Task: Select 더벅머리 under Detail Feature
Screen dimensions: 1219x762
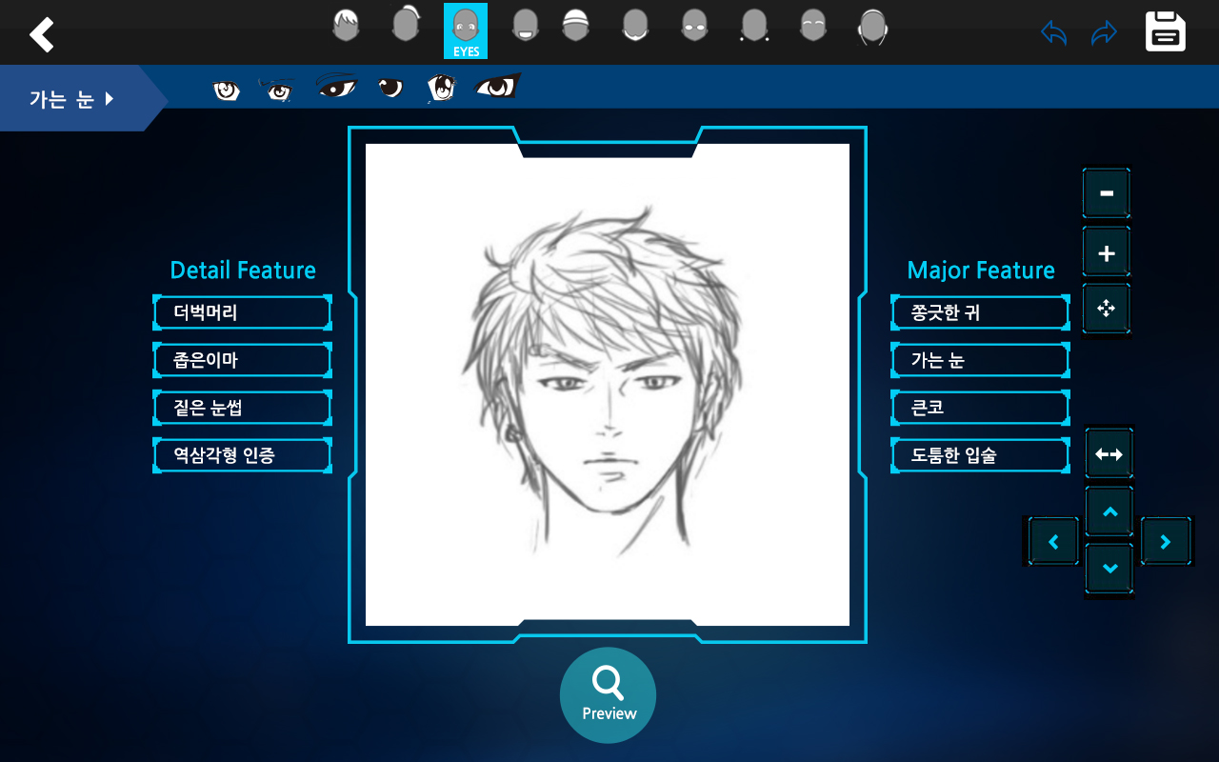Action: [x=242, y=312]
